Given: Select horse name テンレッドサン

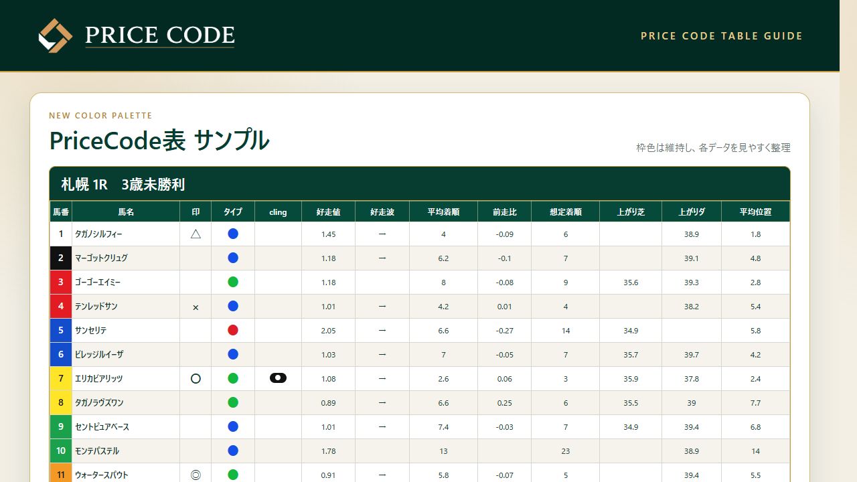Looking at the screenshot, I should 96,307.
